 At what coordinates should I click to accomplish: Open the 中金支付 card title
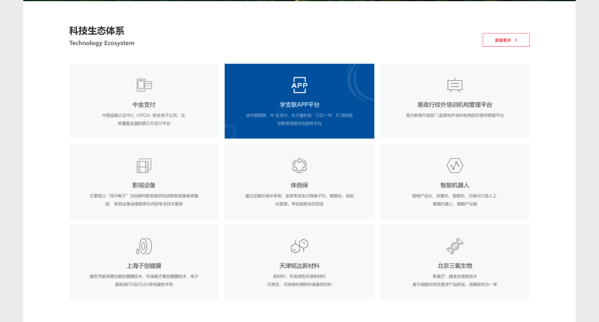pos(144,105)
